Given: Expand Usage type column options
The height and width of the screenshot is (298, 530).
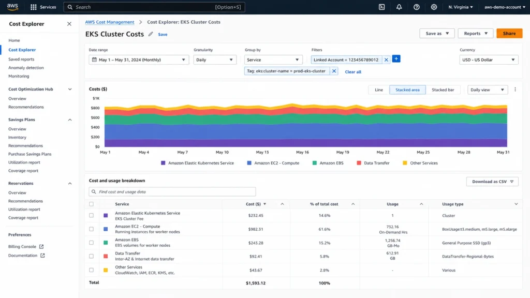Looking at the screenshot, I should tap(516, 204).
